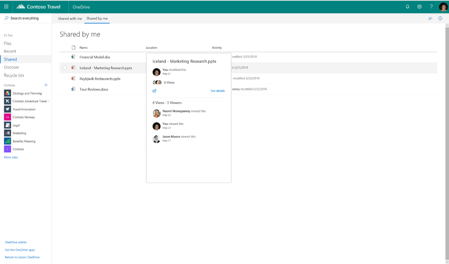This screenshot has height=264, width=449.
Task: Switch to the Shared with me tab
Action: 70,18
